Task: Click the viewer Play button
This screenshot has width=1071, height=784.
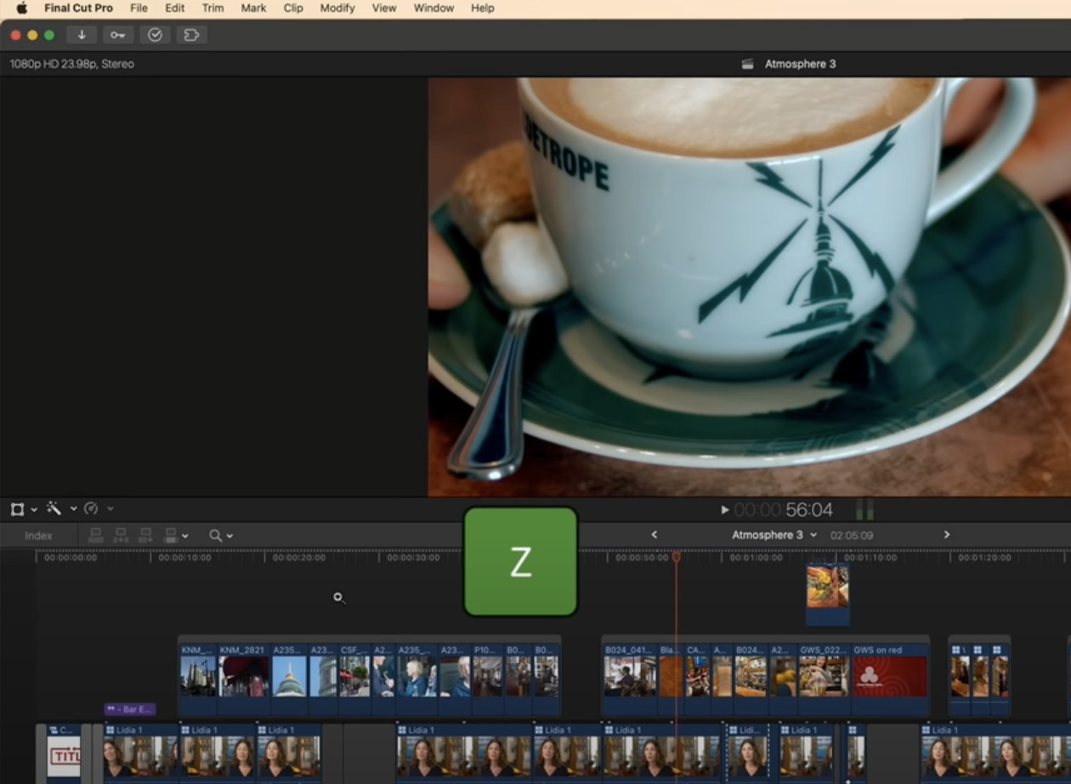Action: pos(724,510)
